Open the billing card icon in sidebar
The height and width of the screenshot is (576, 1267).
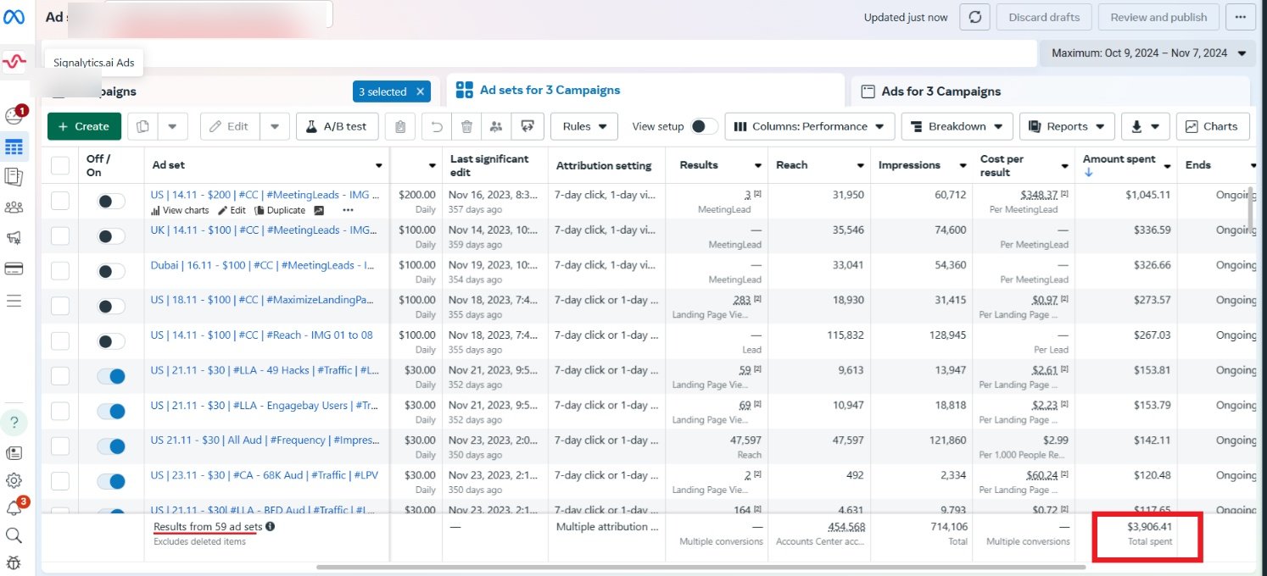pos(14,269)
